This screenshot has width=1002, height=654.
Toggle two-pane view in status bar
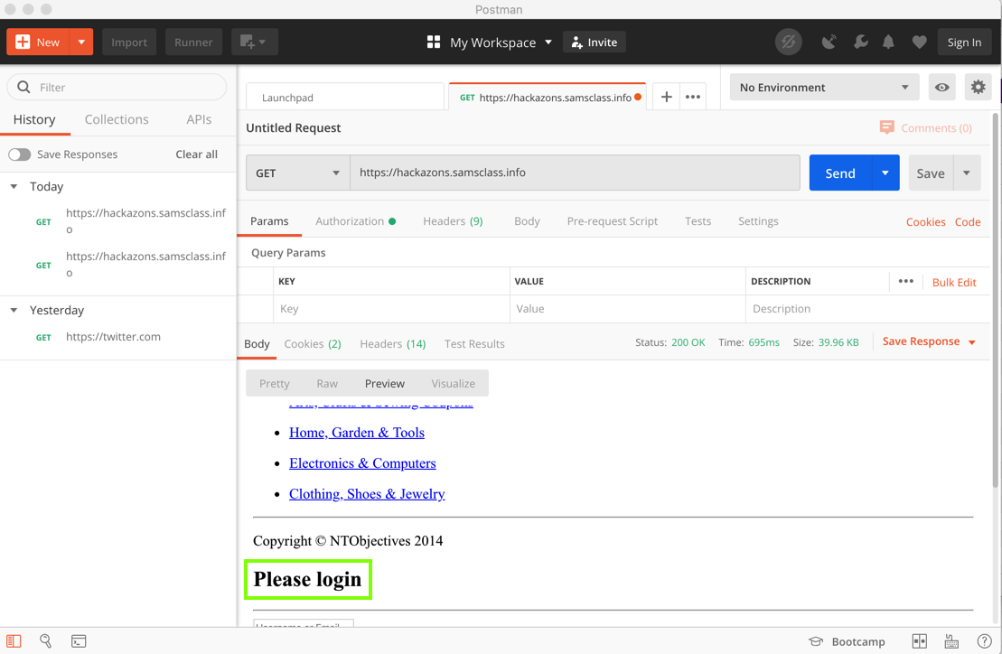919,641
